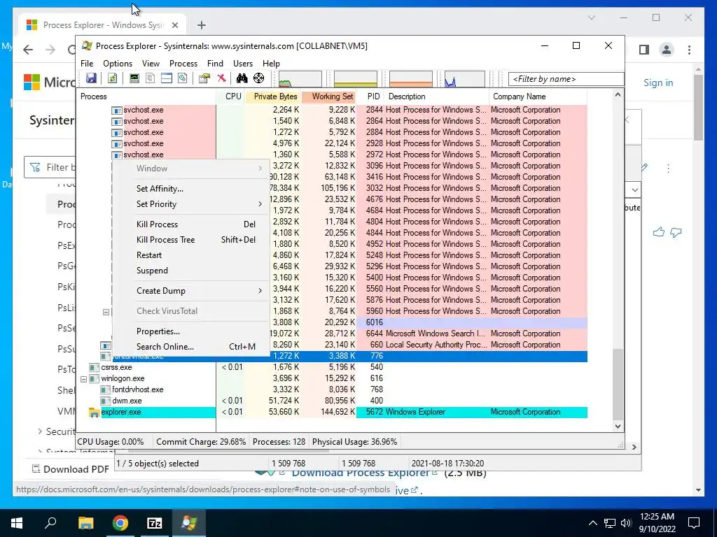Click the Filter by name input field
Screen dimensions: 717x537
(566, 79)
